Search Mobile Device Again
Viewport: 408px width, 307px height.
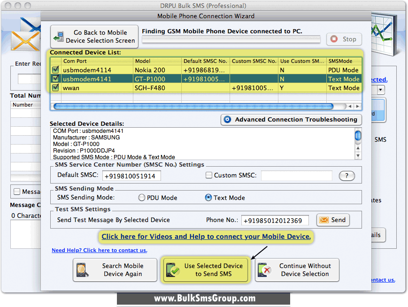[115, 270]
